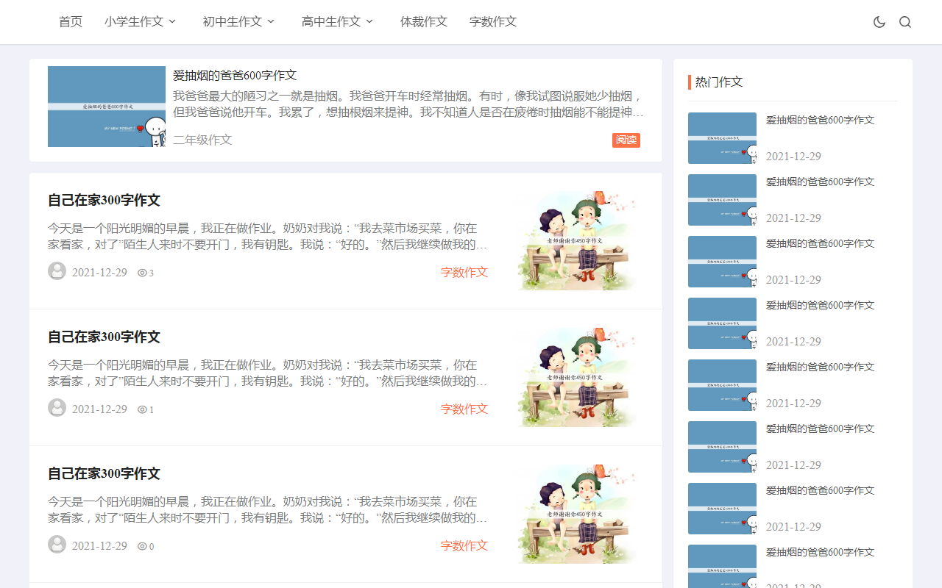Open 字数作文 tag on the 0-views article

(464, 545)
